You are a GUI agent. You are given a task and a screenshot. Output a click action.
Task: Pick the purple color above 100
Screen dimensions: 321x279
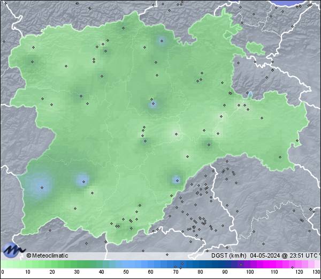point(250,264)
